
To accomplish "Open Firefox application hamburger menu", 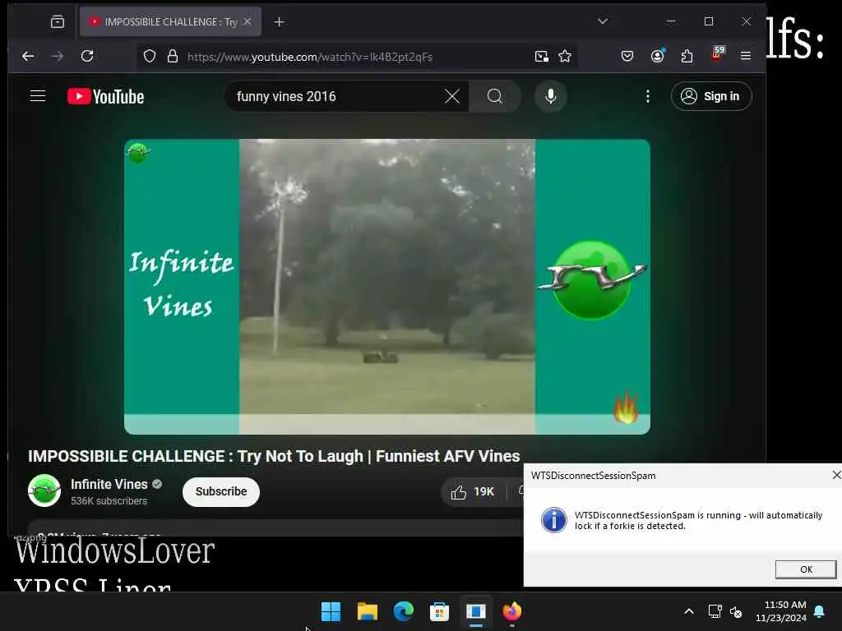I will (746, 56).
